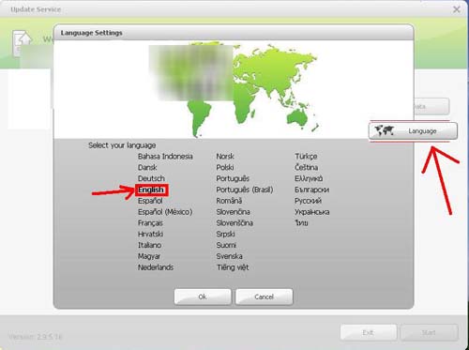The height and width of the screenshot is (350, 469).
Task: Click the Exit button at bottom
Action: coord(369,332)
